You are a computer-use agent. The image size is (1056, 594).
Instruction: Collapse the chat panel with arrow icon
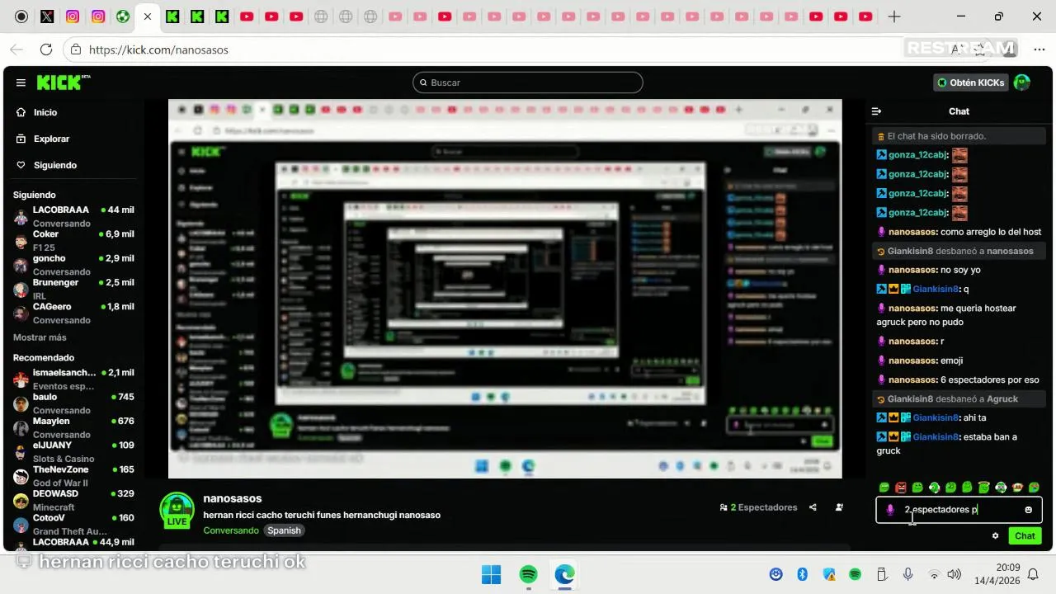[x=877, y=111]
